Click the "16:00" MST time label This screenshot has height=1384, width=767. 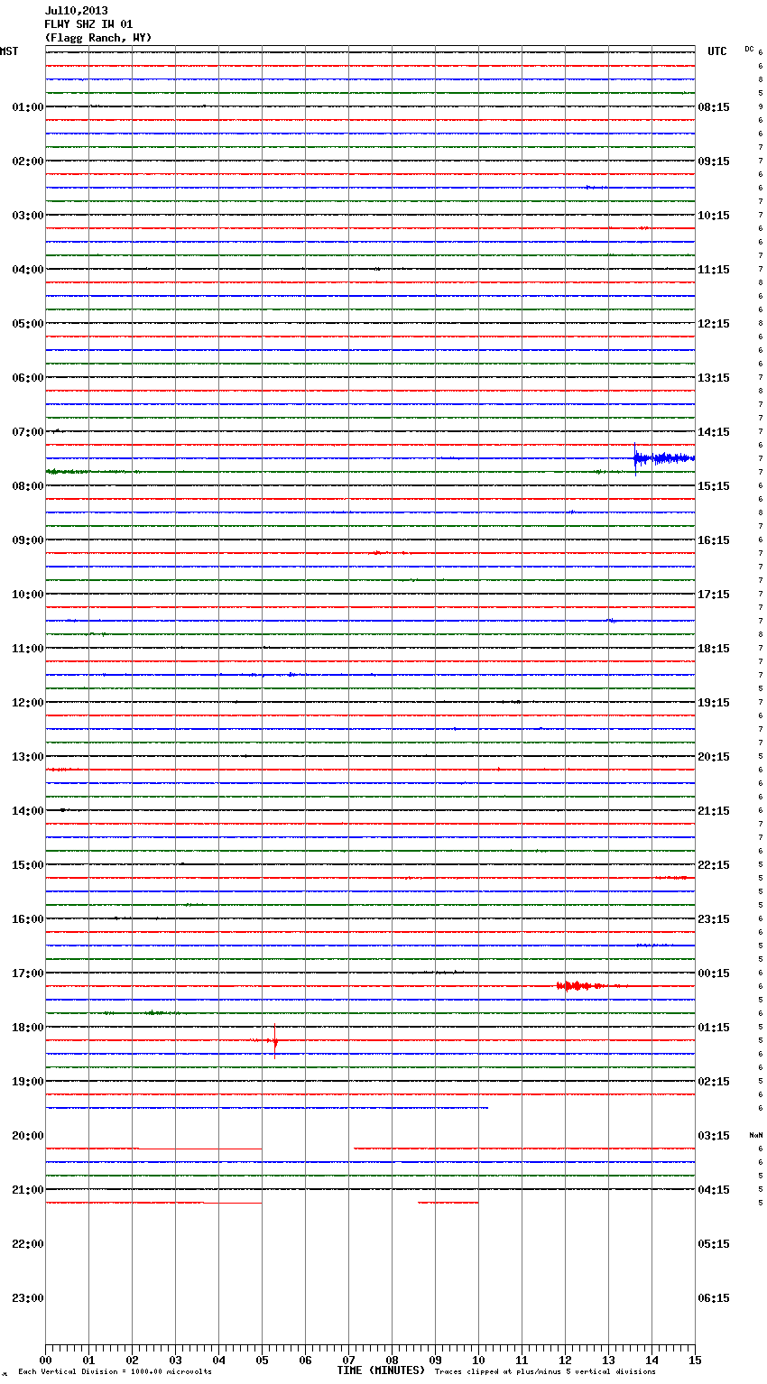(28, 919)
